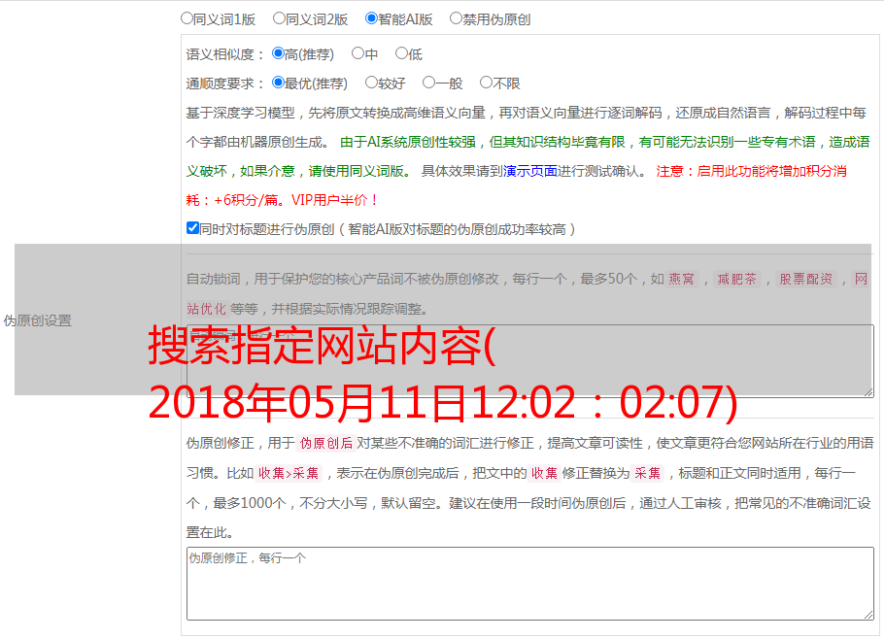This screenshot has height=639, width=885.
Task: Select the 同义词1版 radio option
Action: point(187,18)
